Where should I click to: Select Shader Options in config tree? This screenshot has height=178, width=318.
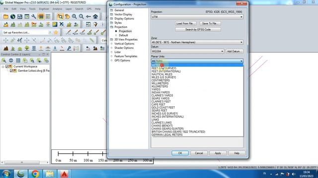click(124, 48)
